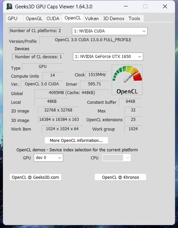This screenshot has height=228, width=178.
Task: Open the Tools tab
Action: (134, 18)
